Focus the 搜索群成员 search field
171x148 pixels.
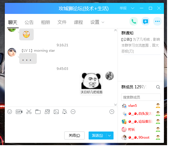[x=141, y=97]
